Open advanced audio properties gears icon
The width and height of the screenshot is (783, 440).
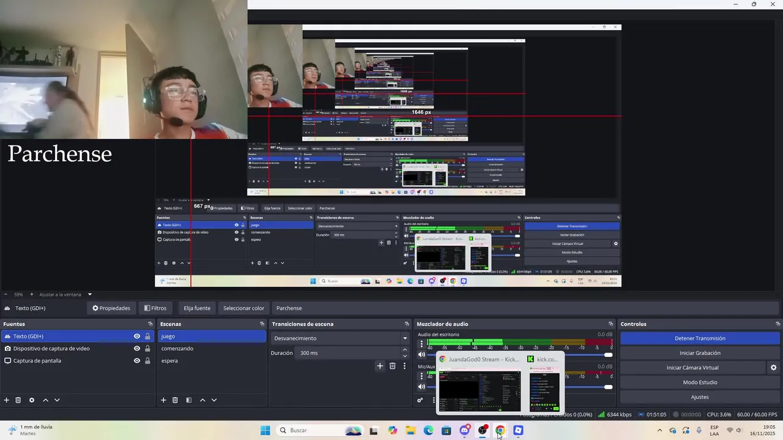(420, 400)
